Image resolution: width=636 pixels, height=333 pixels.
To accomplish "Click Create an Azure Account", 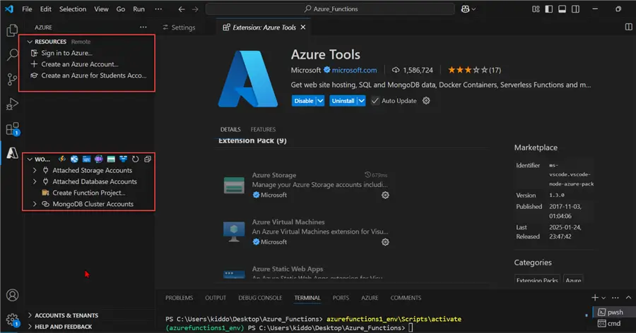I will coord(80,64).
